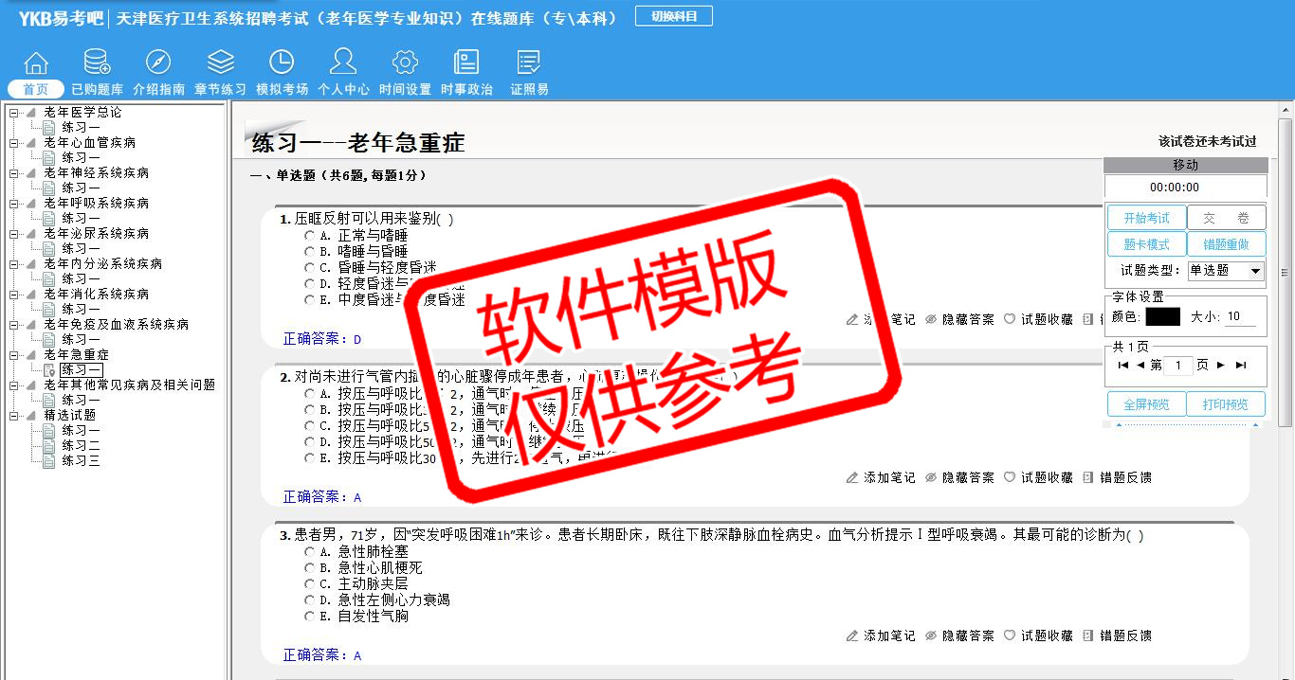Click the font size 大小 input field

(x=1240, y=317)
